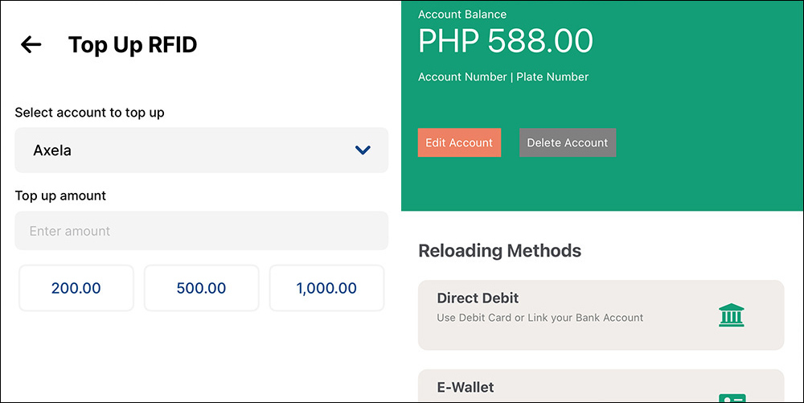
Task: Choose the 500.00 preset amount
Action: click(202, 288)
